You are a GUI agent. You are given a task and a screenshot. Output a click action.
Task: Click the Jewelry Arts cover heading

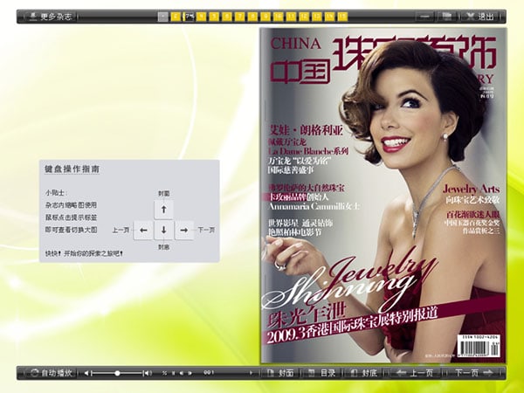[472, 190]
